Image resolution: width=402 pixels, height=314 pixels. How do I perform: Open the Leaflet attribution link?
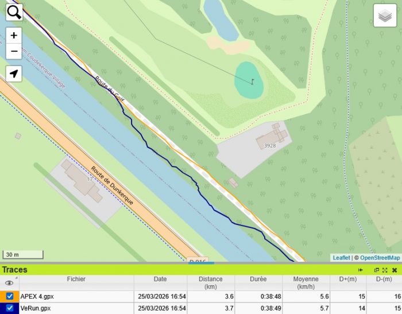(341, 258)
